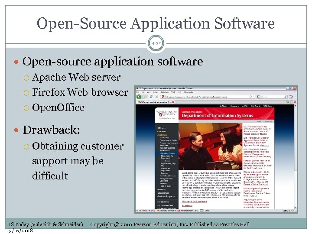The image size is (312, 234).
Task: Click the add-on icon right of search box
Action: click(291, 97)
